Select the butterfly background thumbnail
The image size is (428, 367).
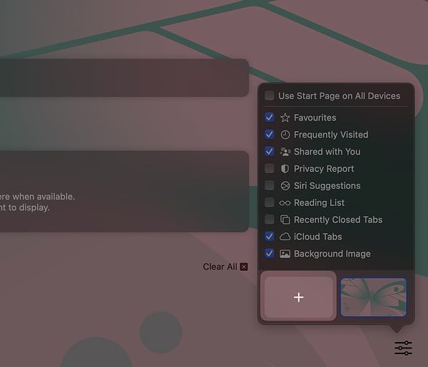pyautogui.click(x=373, y=297)
